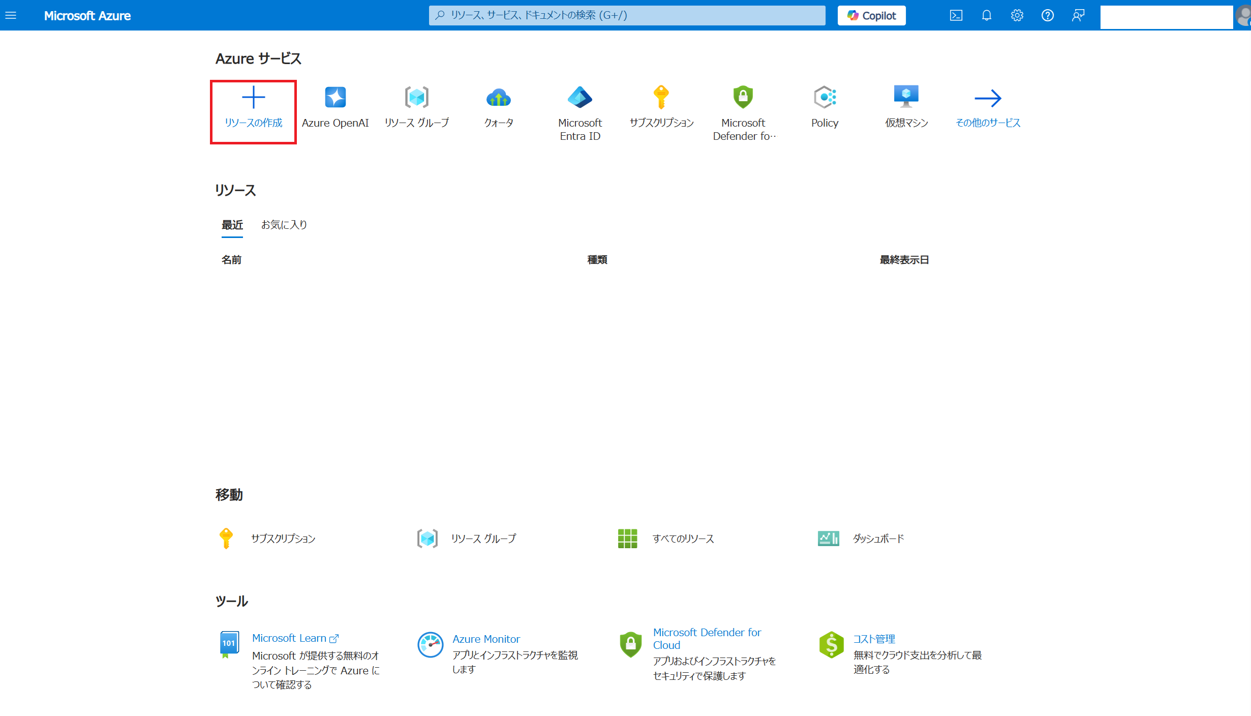Open the feedback icon in header
Viewport: 1251px width, 716px height.
(x=1078, y=15)
